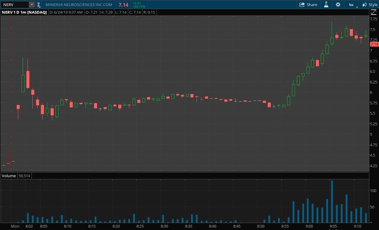This screenshot has height=230, width=379.
Task: Click MINERVA NEUROSCIENCES INC COM company name
Action: 79,5
